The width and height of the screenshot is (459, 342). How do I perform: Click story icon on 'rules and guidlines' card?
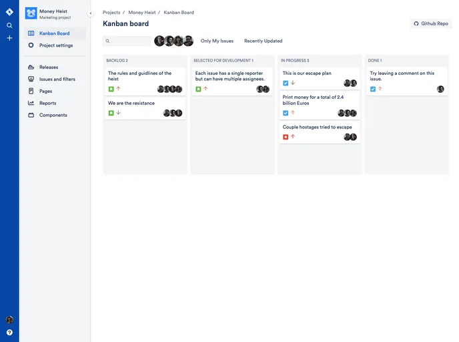click(x=111, y=89)
